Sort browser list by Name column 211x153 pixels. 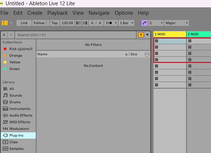pos(42,54)
